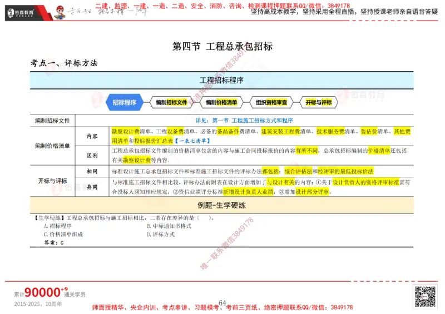The width and height of the screenshot is (445, 314).
Task: Click highlighted text 建筑安装工程费
Action: [280, 131]
